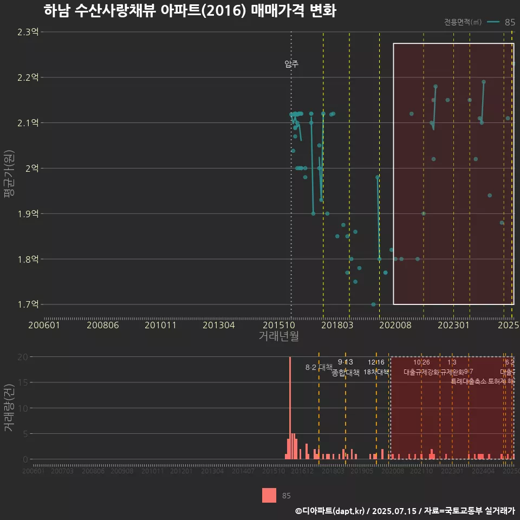Click the 12·16 18차대책 policy annotation
The height and width of the screenshot is (520, 520).
(376, 367)
